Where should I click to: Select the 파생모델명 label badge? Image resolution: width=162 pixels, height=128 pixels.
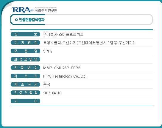[25, 59]
